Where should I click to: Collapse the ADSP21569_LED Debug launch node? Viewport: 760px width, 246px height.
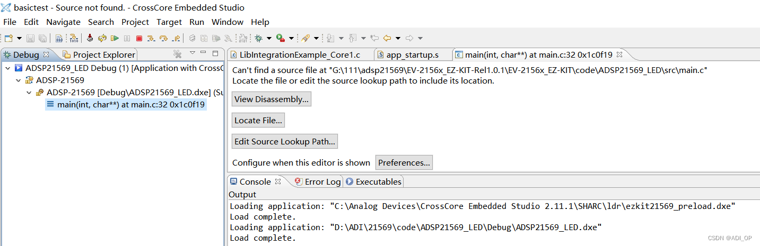point(7,68)
